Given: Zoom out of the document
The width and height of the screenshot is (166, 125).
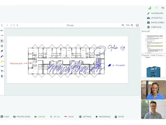Looking at the screenshot, I should [x=123, y=25].
